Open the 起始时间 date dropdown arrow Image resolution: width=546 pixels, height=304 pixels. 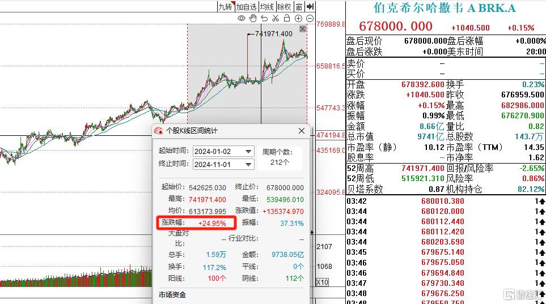coord(248,152)
